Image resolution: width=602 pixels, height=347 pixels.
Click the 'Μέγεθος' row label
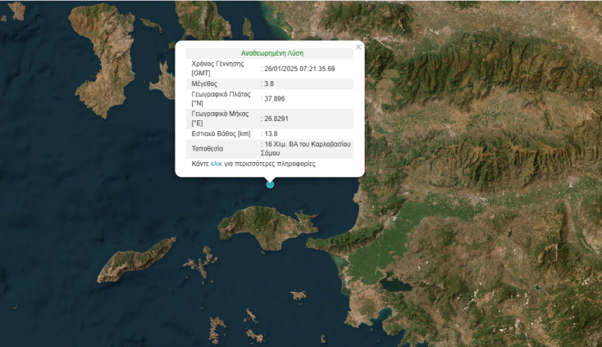(206, 83)
